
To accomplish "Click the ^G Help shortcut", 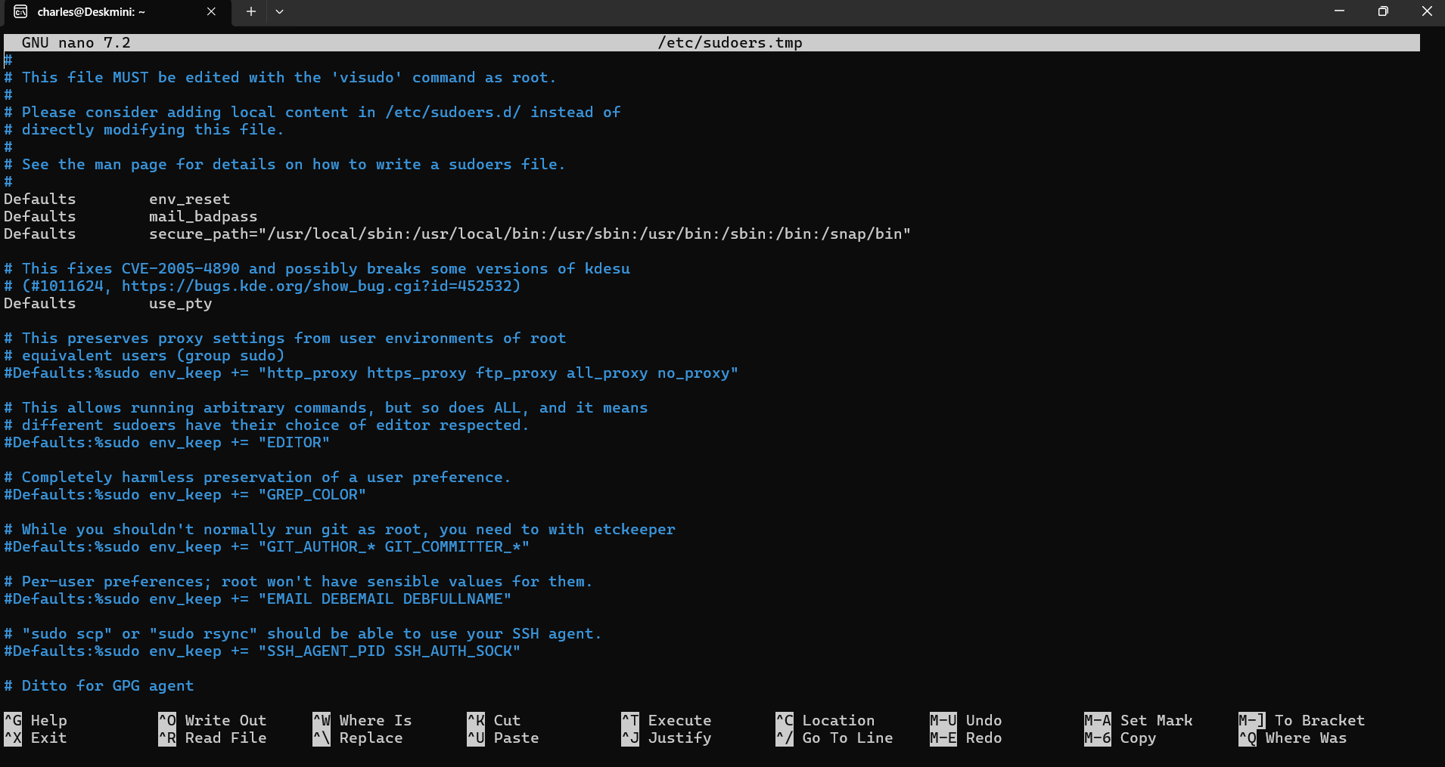I will coord(36,720).
